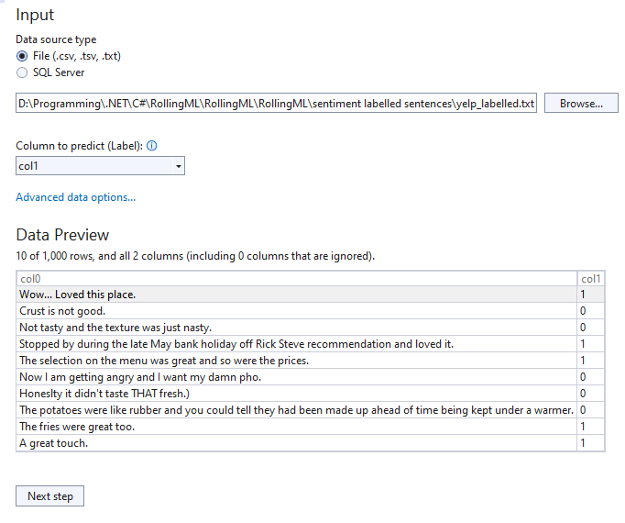Click col1 value for 'Now I am getting angry' row

(591, 377)
